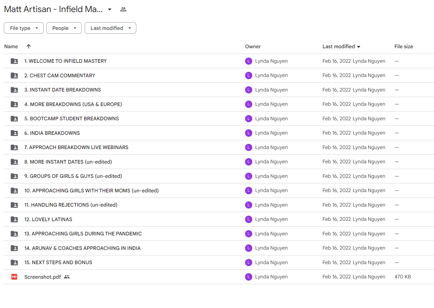Viewport: 434px width, 308px height.
Task: Click Lynda Nguyen owner name in 15. NEXT STEPS row
Action: click(x=271, y=263)
